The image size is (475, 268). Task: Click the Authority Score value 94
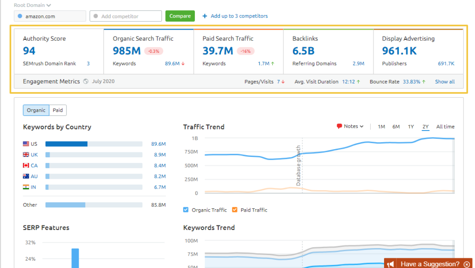[29, 51]
